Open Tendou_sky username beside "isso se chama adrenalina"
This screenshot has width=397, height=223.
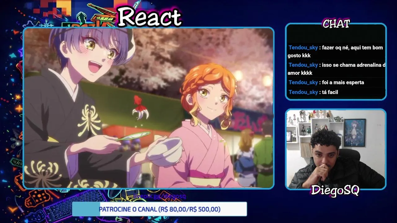coord(303,65)
